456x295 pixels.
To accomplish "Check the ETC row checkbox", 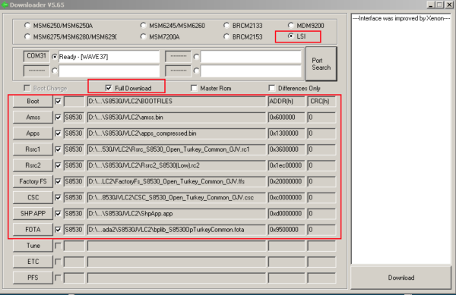I will [x=59, y=262].
